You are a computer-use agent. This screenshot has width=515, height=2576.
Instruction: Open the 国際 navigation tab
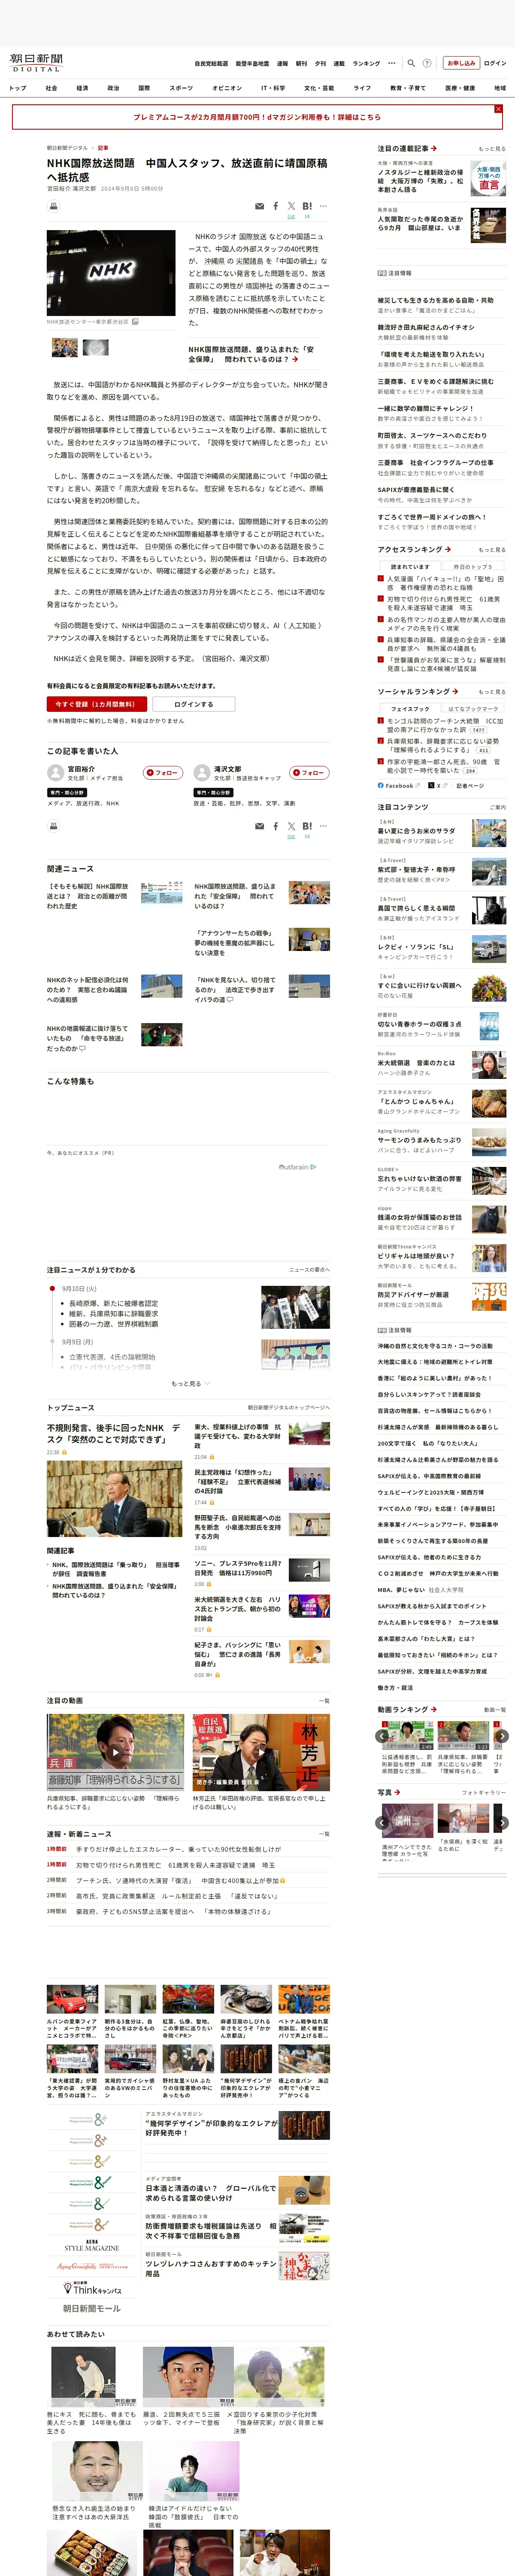(x=144, y=88)
